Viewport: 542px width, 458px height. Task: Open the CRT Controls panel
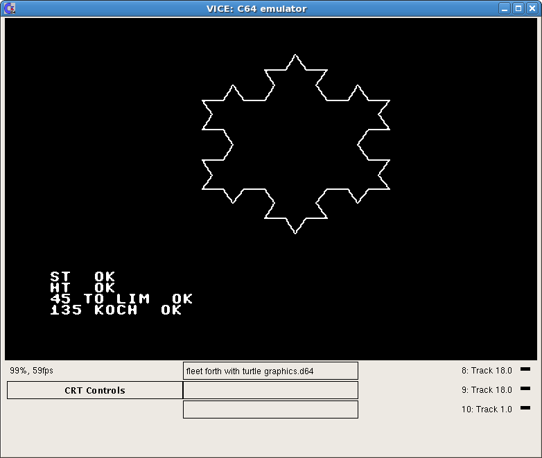95,390
